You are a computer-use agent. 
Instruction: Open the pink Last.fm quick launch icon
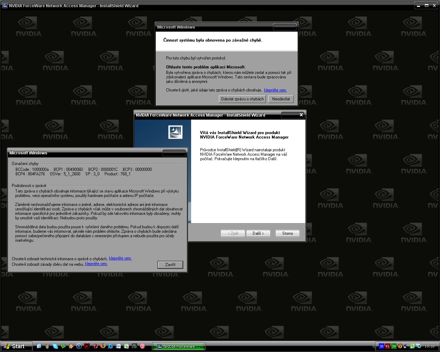[142, 346]
